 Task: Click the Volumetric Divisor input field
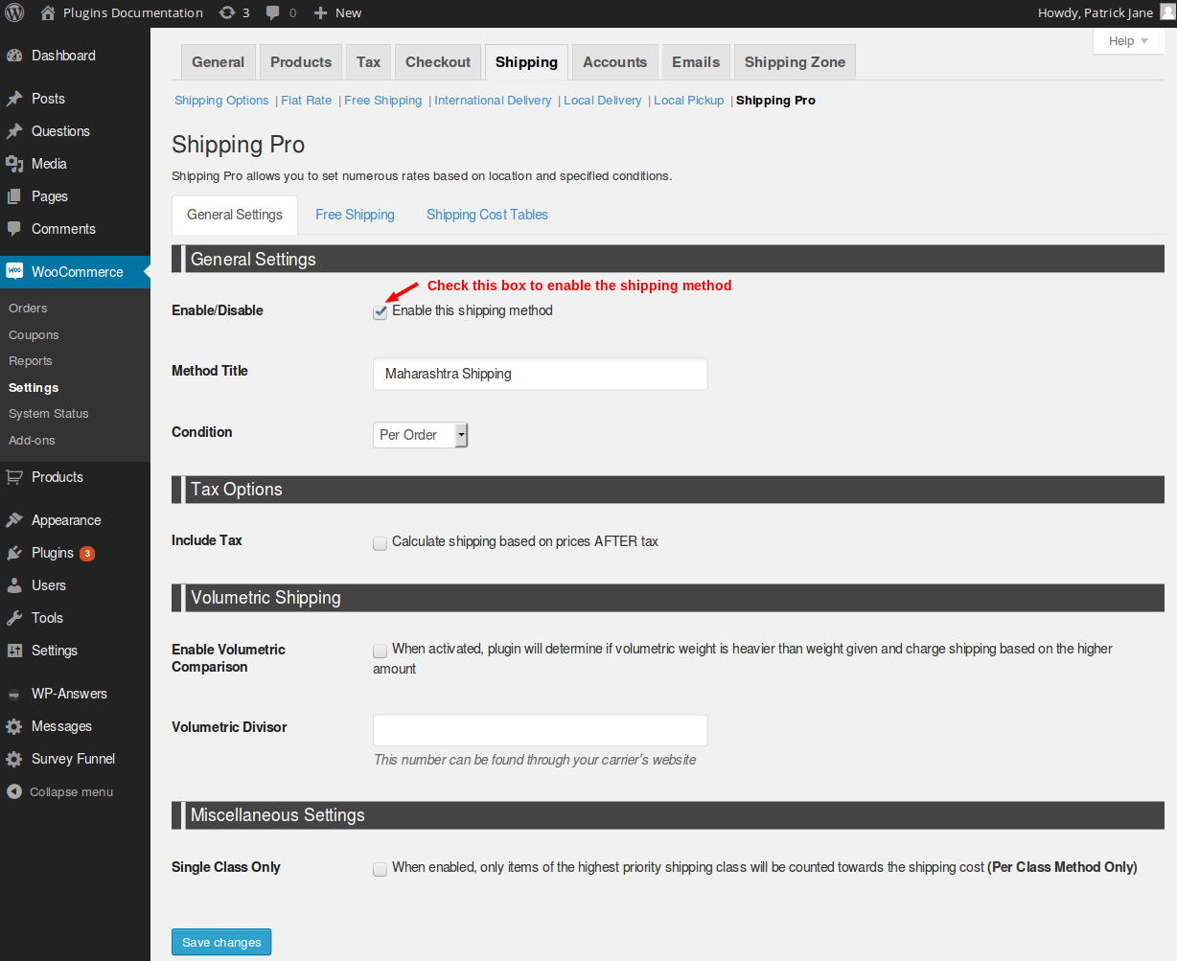click(x=540, y=730)
